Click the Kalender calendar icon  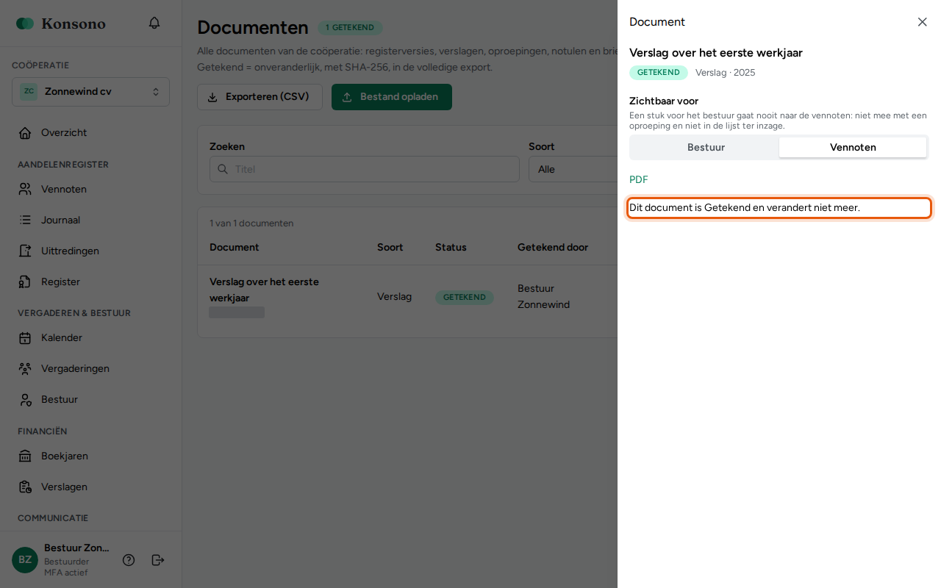click(x=25, y=338)
